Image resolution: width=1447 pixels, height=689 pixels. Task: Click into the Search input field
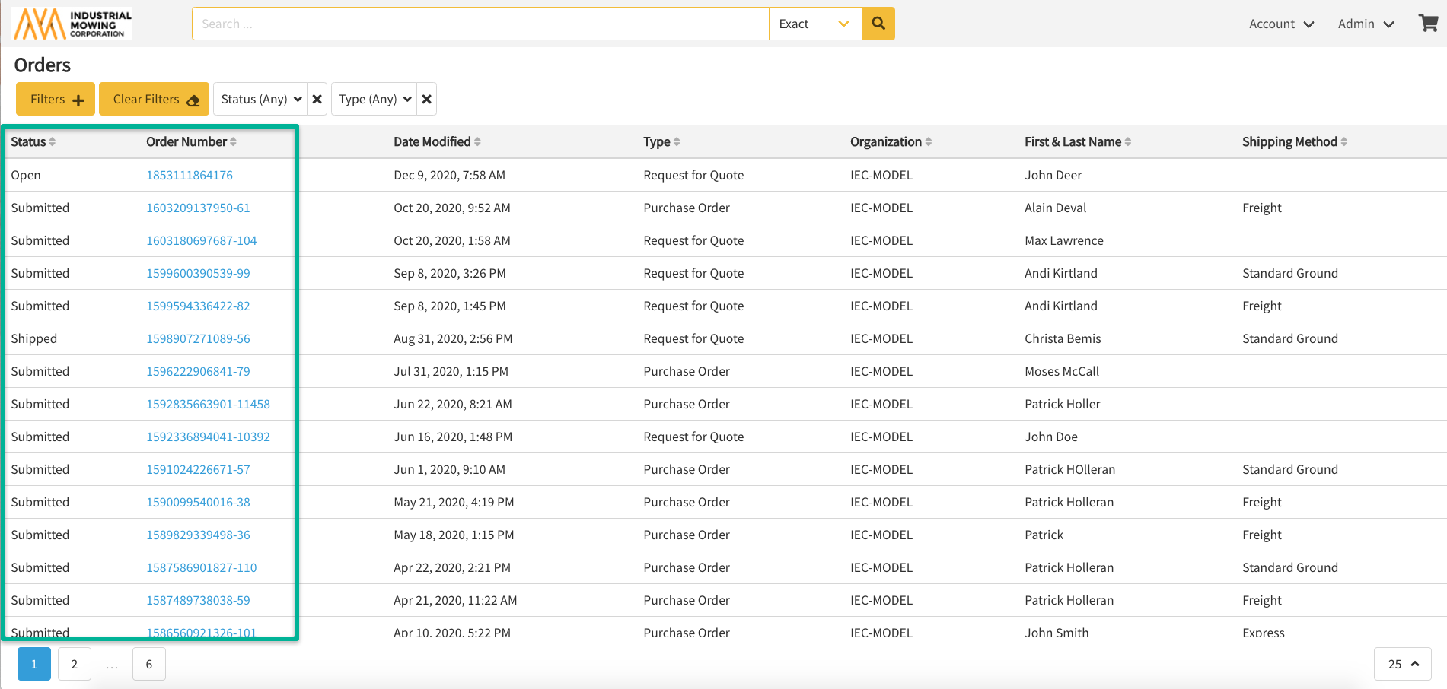point(480,24)
